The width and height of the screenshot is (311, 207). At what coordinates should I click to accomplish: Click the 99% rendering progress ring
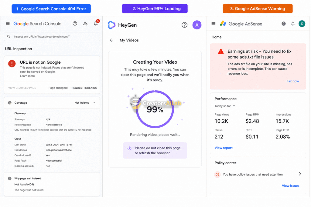[x=155, y=109]
